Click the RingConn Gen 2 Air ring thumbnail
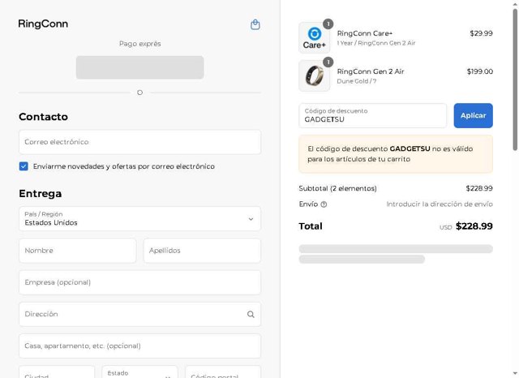 tap(314, 75)
